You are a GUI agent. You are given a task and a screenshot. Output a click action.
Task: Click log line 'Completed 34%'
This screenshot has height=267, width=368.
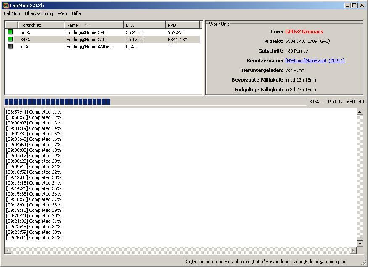[34, 238]
